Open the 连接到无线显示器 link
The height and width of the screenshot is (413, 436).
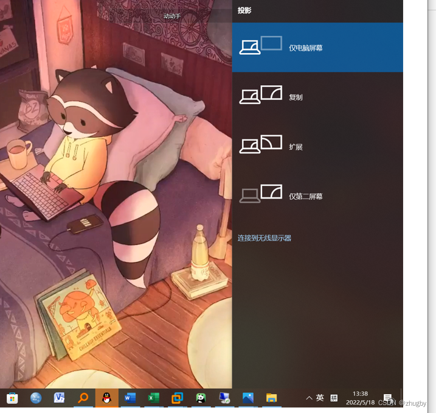tap(264, 238)
